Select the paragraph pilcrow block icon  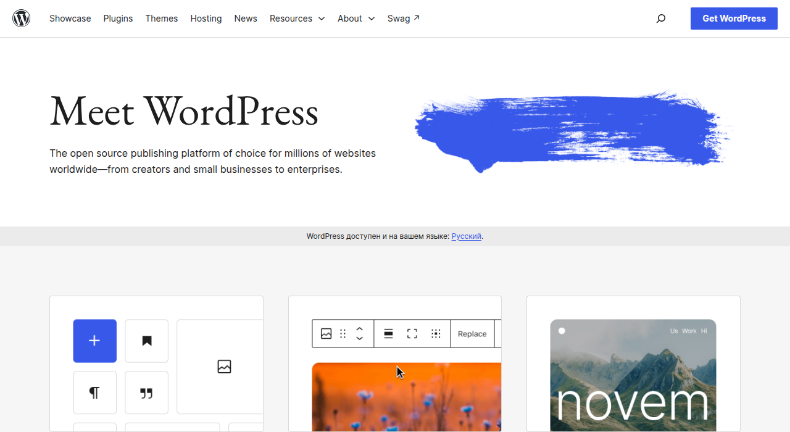(x=94, y=393)
